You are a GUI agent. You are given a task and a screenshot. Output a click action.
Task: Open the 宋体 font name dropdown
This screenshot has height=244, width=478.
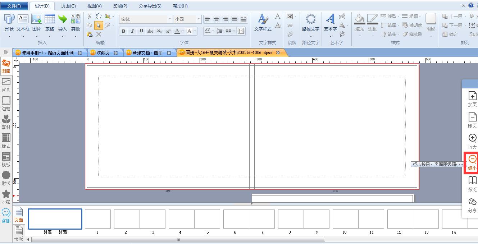[170, 19]
